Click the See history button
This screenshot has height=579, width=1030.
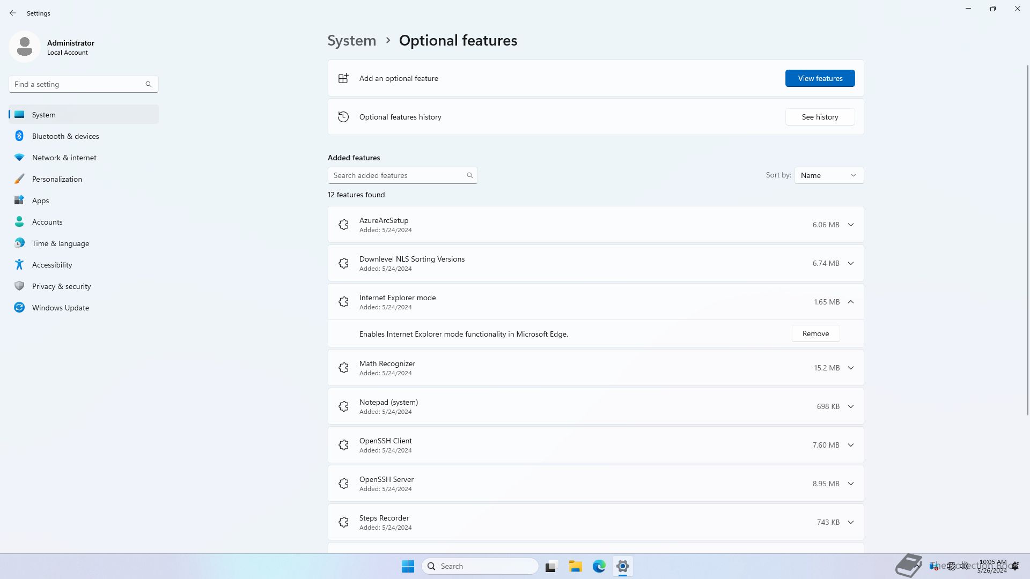(820, 117)
